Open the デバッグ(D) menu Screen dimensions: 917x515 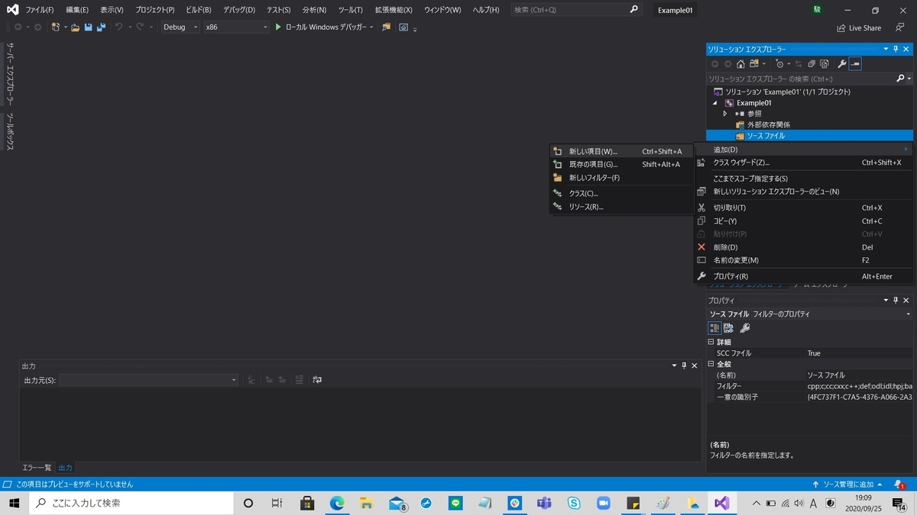coord(239,10)
